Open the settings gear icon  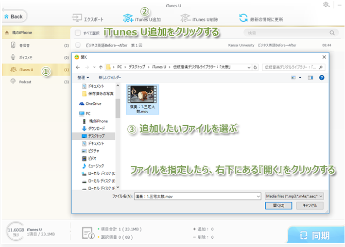(x=326, y=5)
